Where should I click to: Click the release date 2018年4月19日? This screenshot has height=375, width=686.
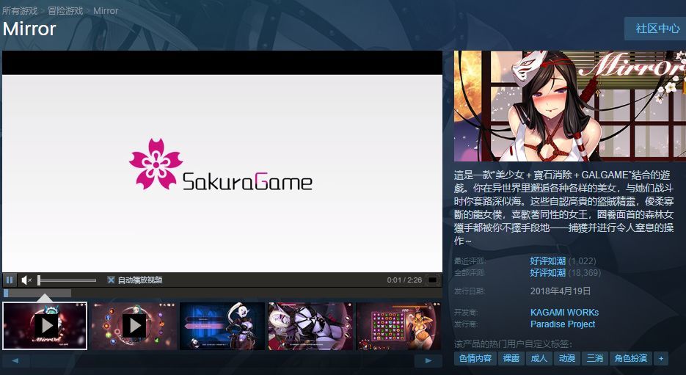[561, 291]
